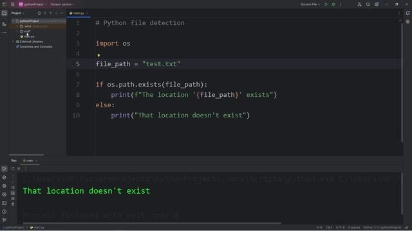Open inspections widget at editor top-right
The width and height of the screenshot is (412, 231).
[400, 21]
